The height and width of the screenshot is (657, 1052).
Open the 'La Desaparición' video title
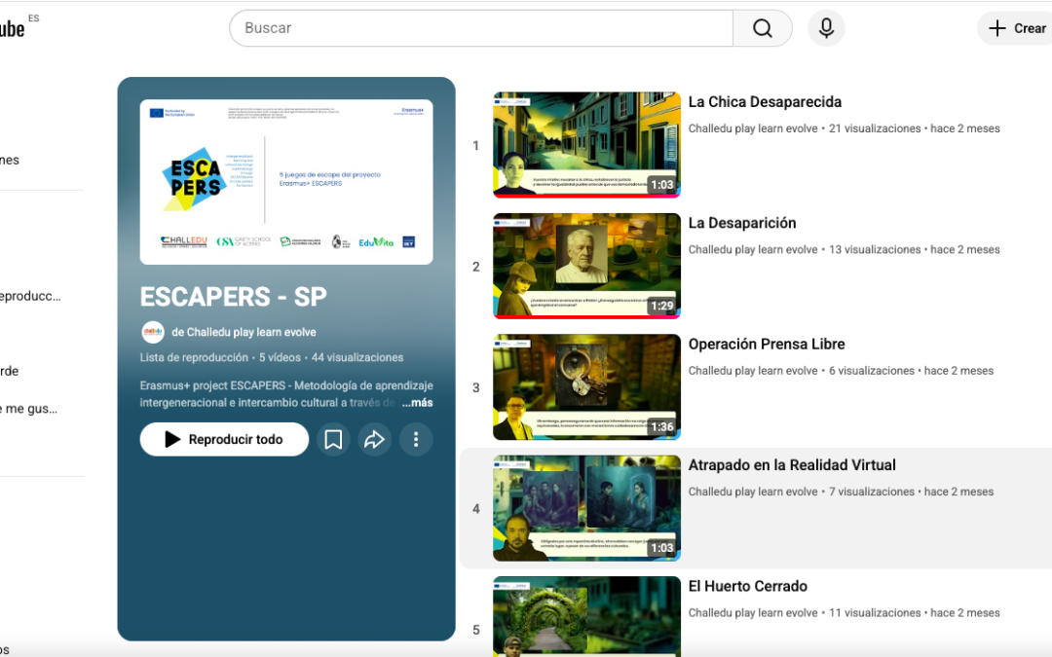(x=742, y=222)
